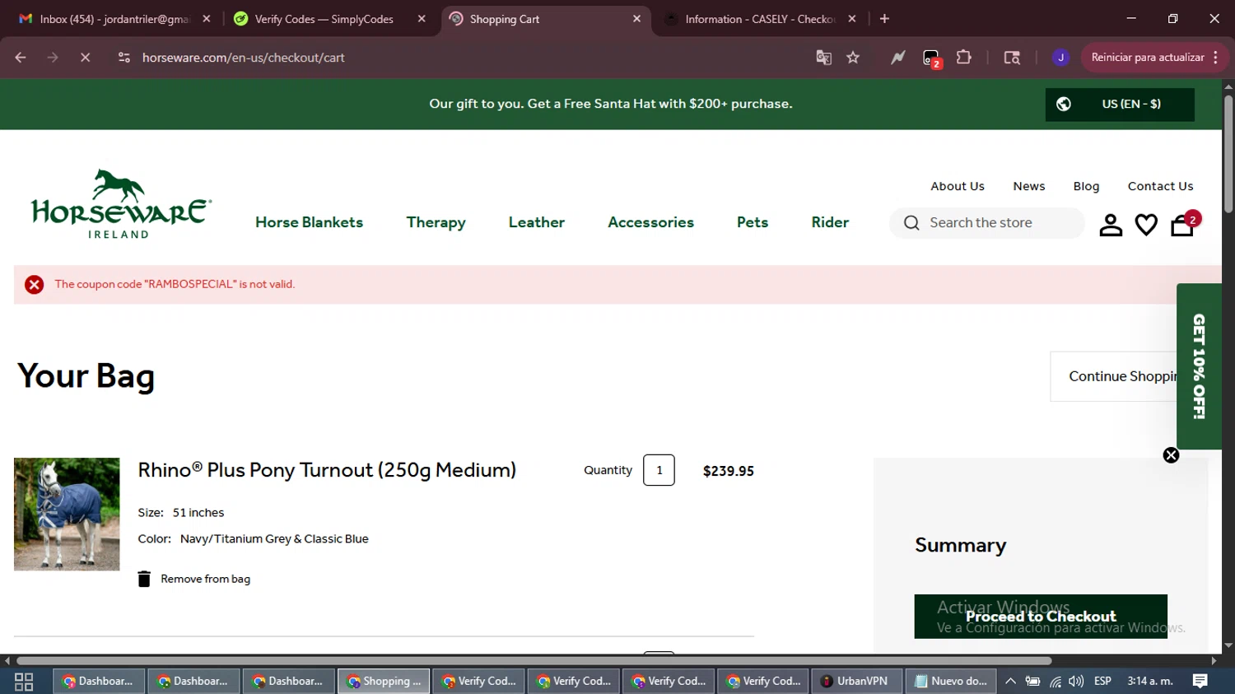Open the Leather menu
Image resolution: width=1235 pixels, height=694 pixels.
[537, 222]
